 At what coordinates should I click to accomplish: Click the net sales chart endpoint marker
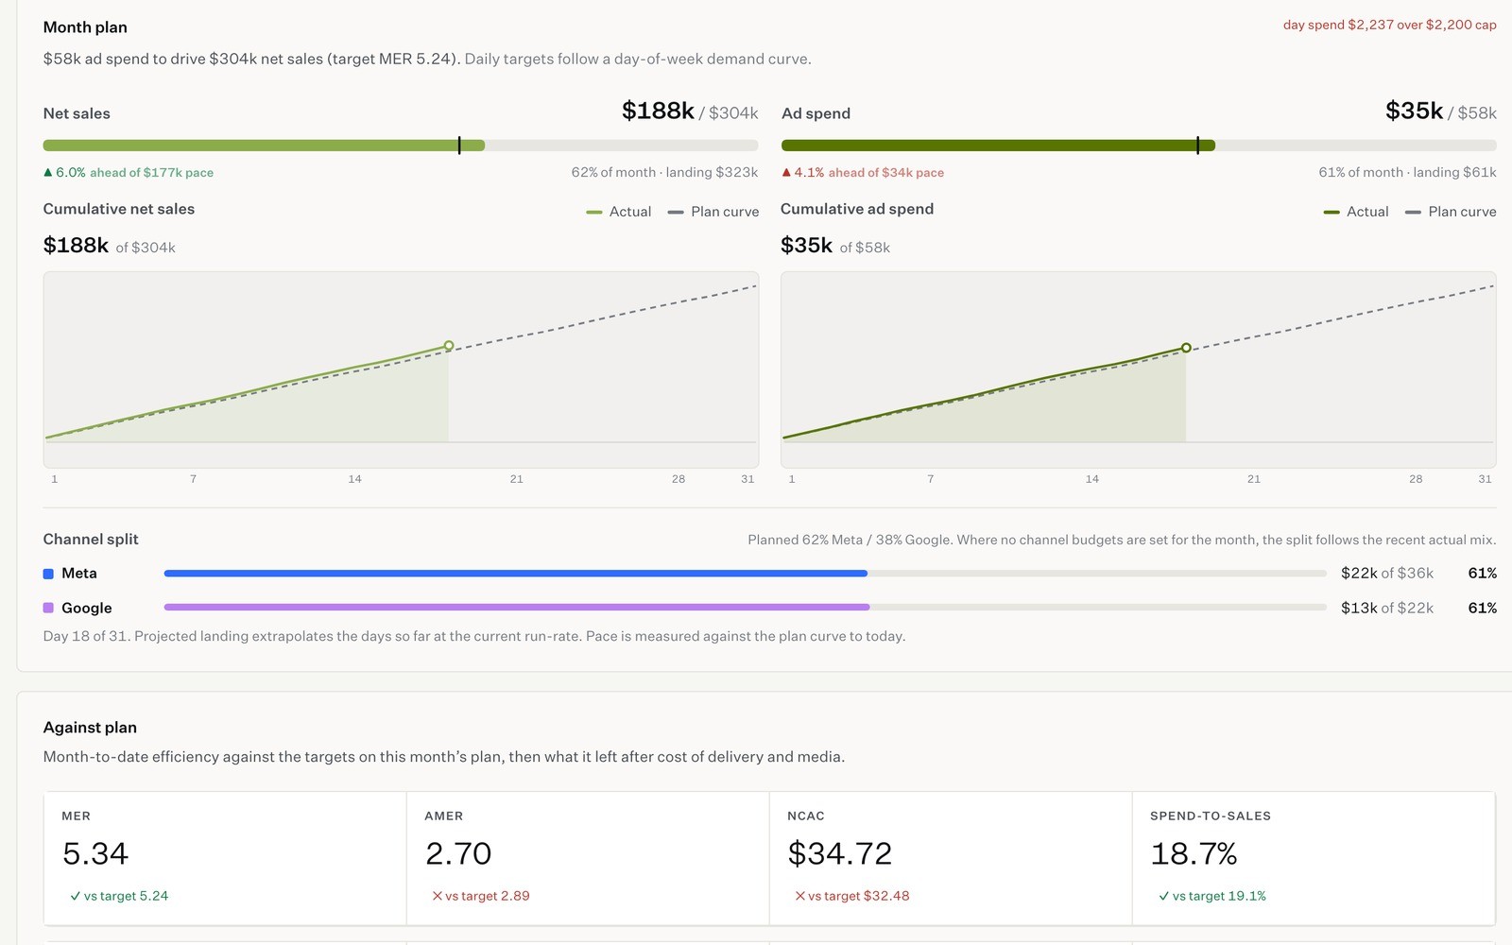[x=449, y=346]
